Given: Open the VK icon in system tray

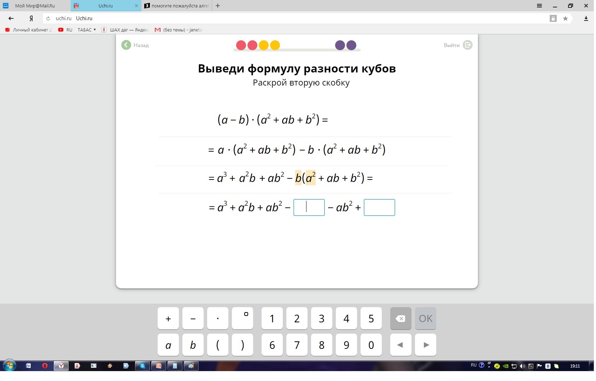Looking at the screenshot, I should point(548,366).
